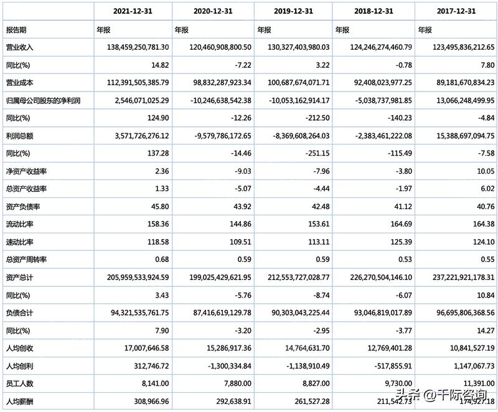Select the 营业成本 row label
The image size is (498, 412).
19,82
